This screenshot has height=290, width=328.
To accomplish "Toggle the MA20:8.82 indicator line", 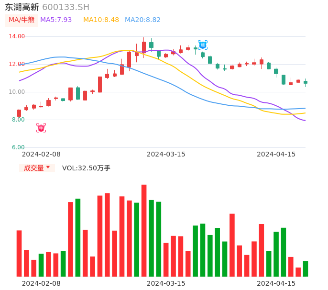I will [142, 20].
